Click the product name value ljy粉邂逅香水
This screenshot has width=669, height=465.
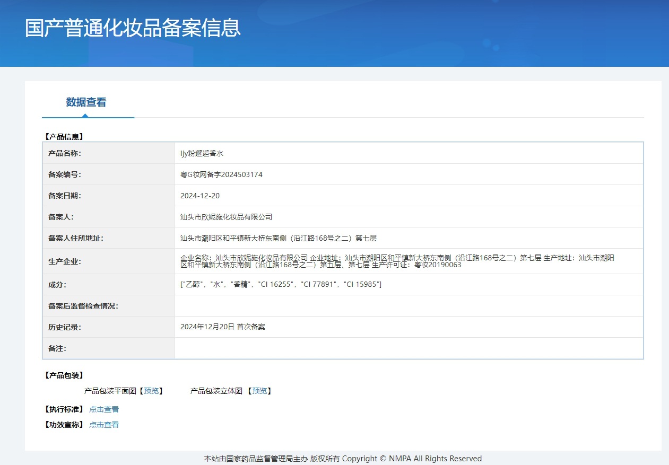point(202,153)
